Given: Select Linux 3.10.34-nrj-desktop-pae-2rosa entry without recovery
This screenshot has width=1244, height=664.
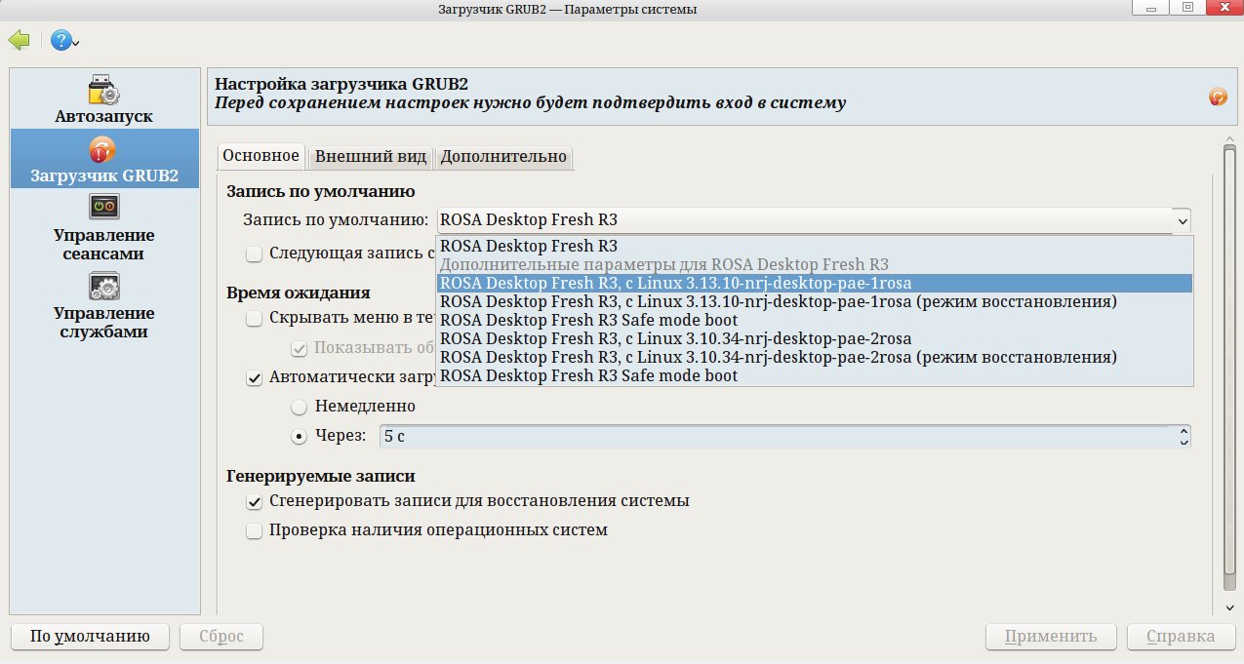Looking at the screenshot, I should [x=814, y=338].
